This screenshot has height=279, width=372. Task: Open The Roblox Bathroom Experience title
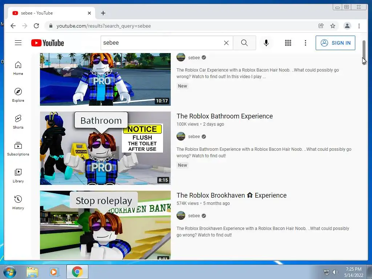coord(225,116)
